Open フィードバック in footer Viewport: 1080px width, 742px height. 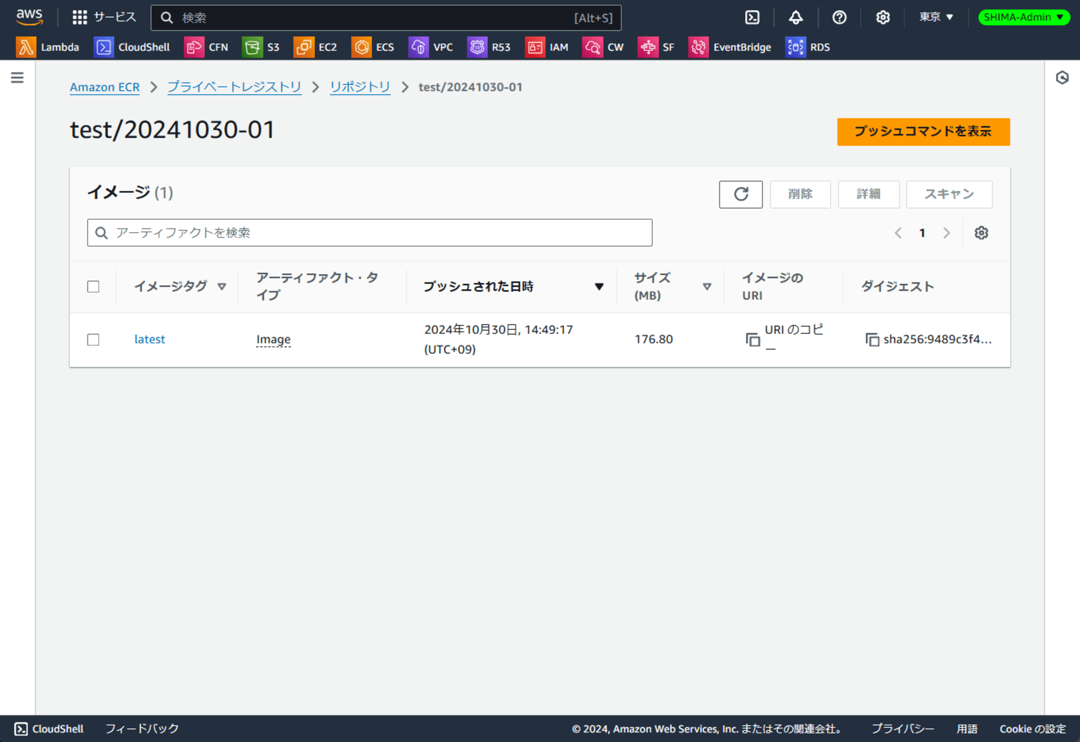point(142,728)
